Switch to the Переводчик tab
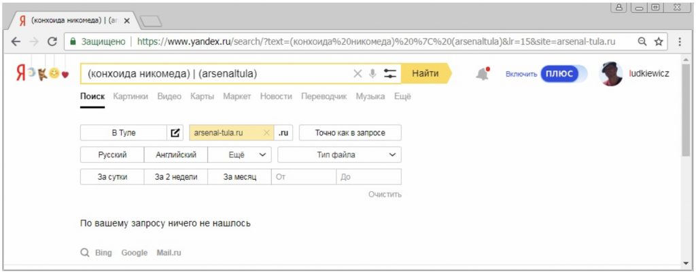This screenshot has height=274, width=696. click(x=324, y=96)
